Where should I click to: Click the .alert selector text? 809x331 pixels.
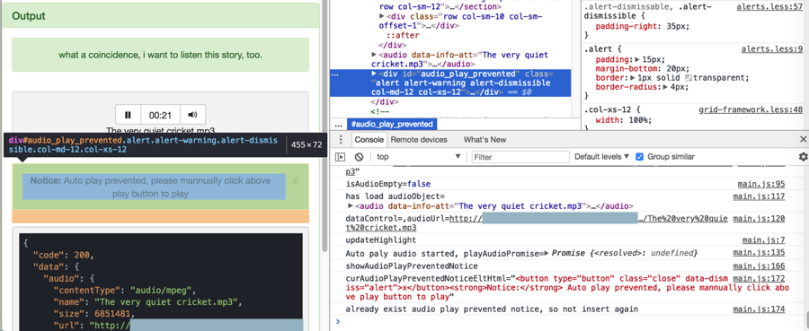[598, 50]
